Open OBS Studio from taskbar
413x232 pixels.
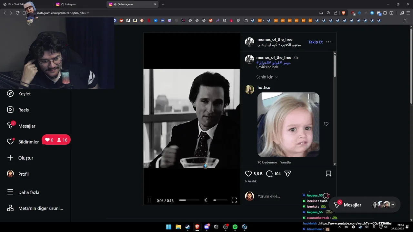(226, 227)
